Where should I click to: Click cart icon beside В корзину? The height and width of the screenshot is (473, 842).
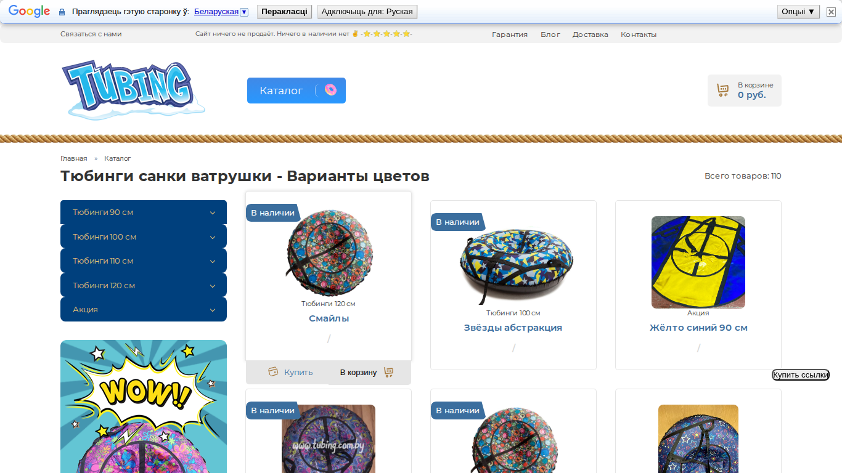388,372
